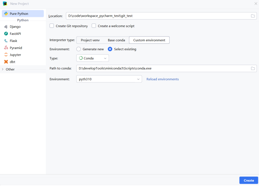Close the New Project dialog
This screenshot has height=190, width=259.
tap(256, 4)
